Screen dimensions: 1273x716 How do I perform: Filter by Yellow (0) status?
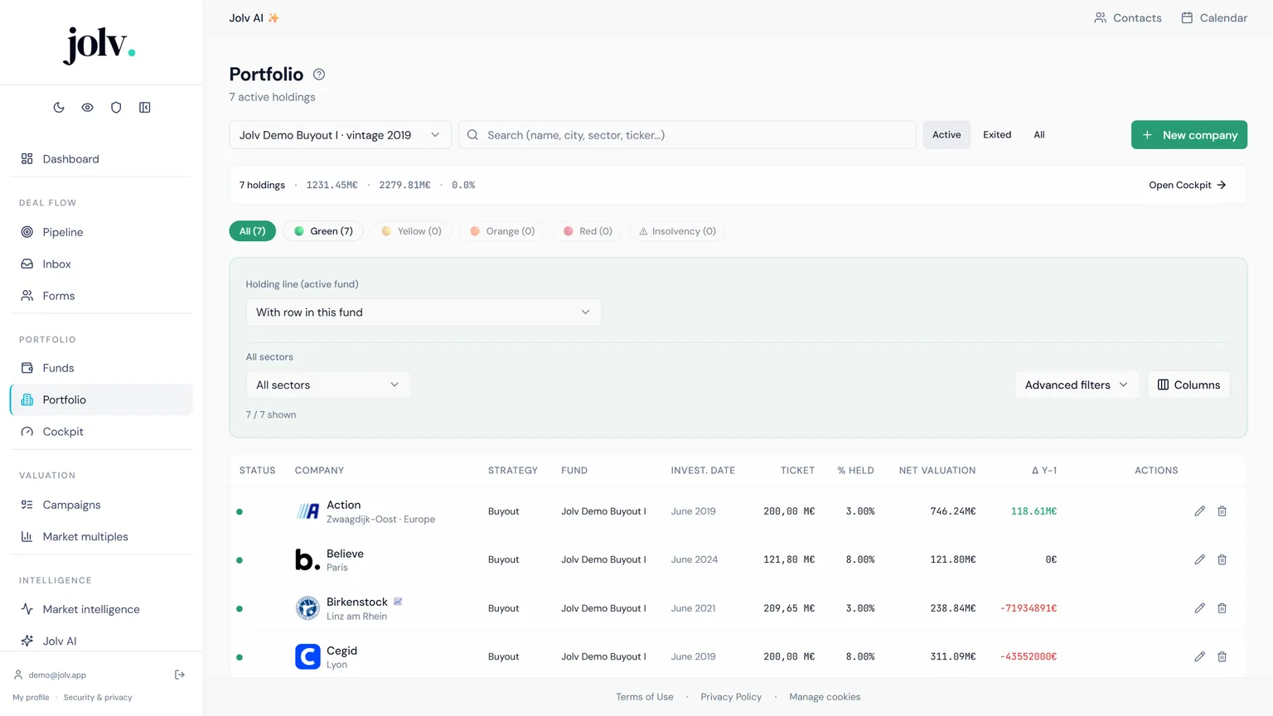click(x=411, y=231)
